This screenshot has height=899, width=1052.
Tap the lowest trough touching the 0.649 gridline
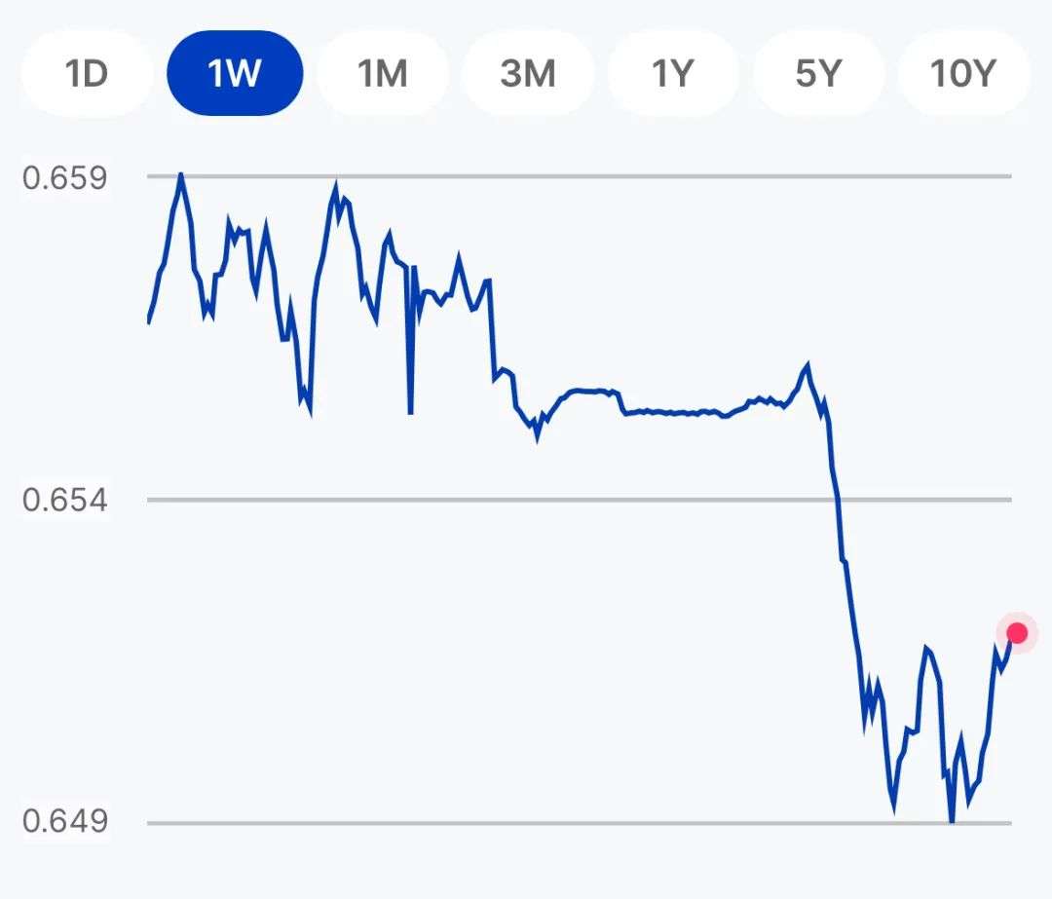[952, 818]
